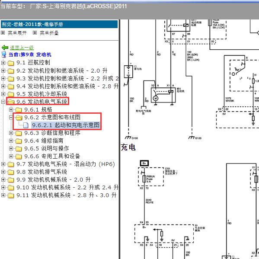Click 菜单折叠 to collapse all menus
The height and width of the screenshot is (259, 259).
[49, 33]
